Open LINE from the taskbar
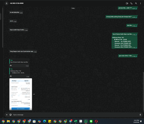Viewport: 144px width, 124px height. click(x=91, y=121)
